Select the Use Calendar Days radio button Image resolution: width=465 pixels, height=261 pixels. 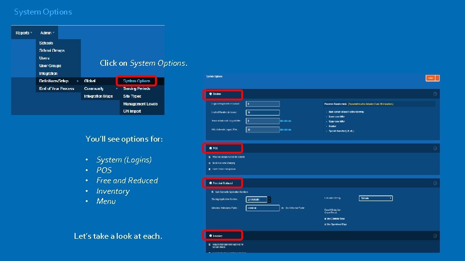(325, 218)
